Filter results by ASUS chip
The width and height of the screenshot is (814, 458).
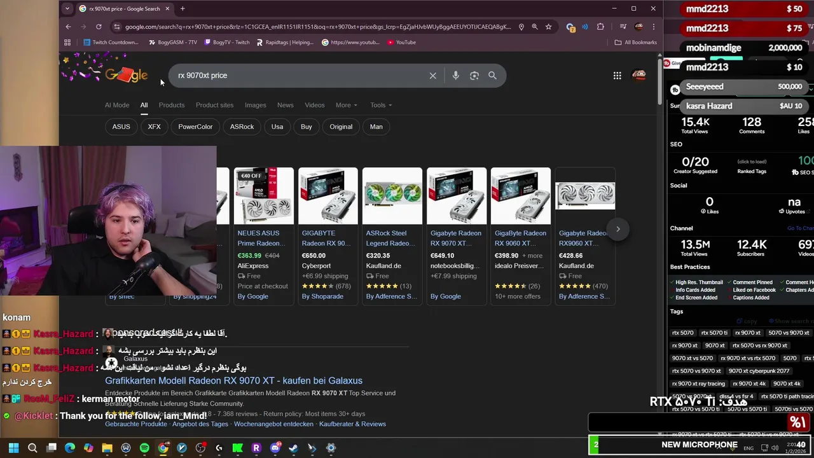pyautogui.click(x=121, y=127)
